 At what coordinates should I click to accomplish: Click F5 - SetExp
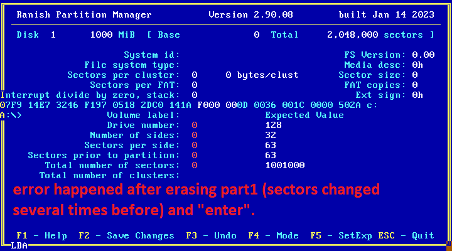(342, 236)
